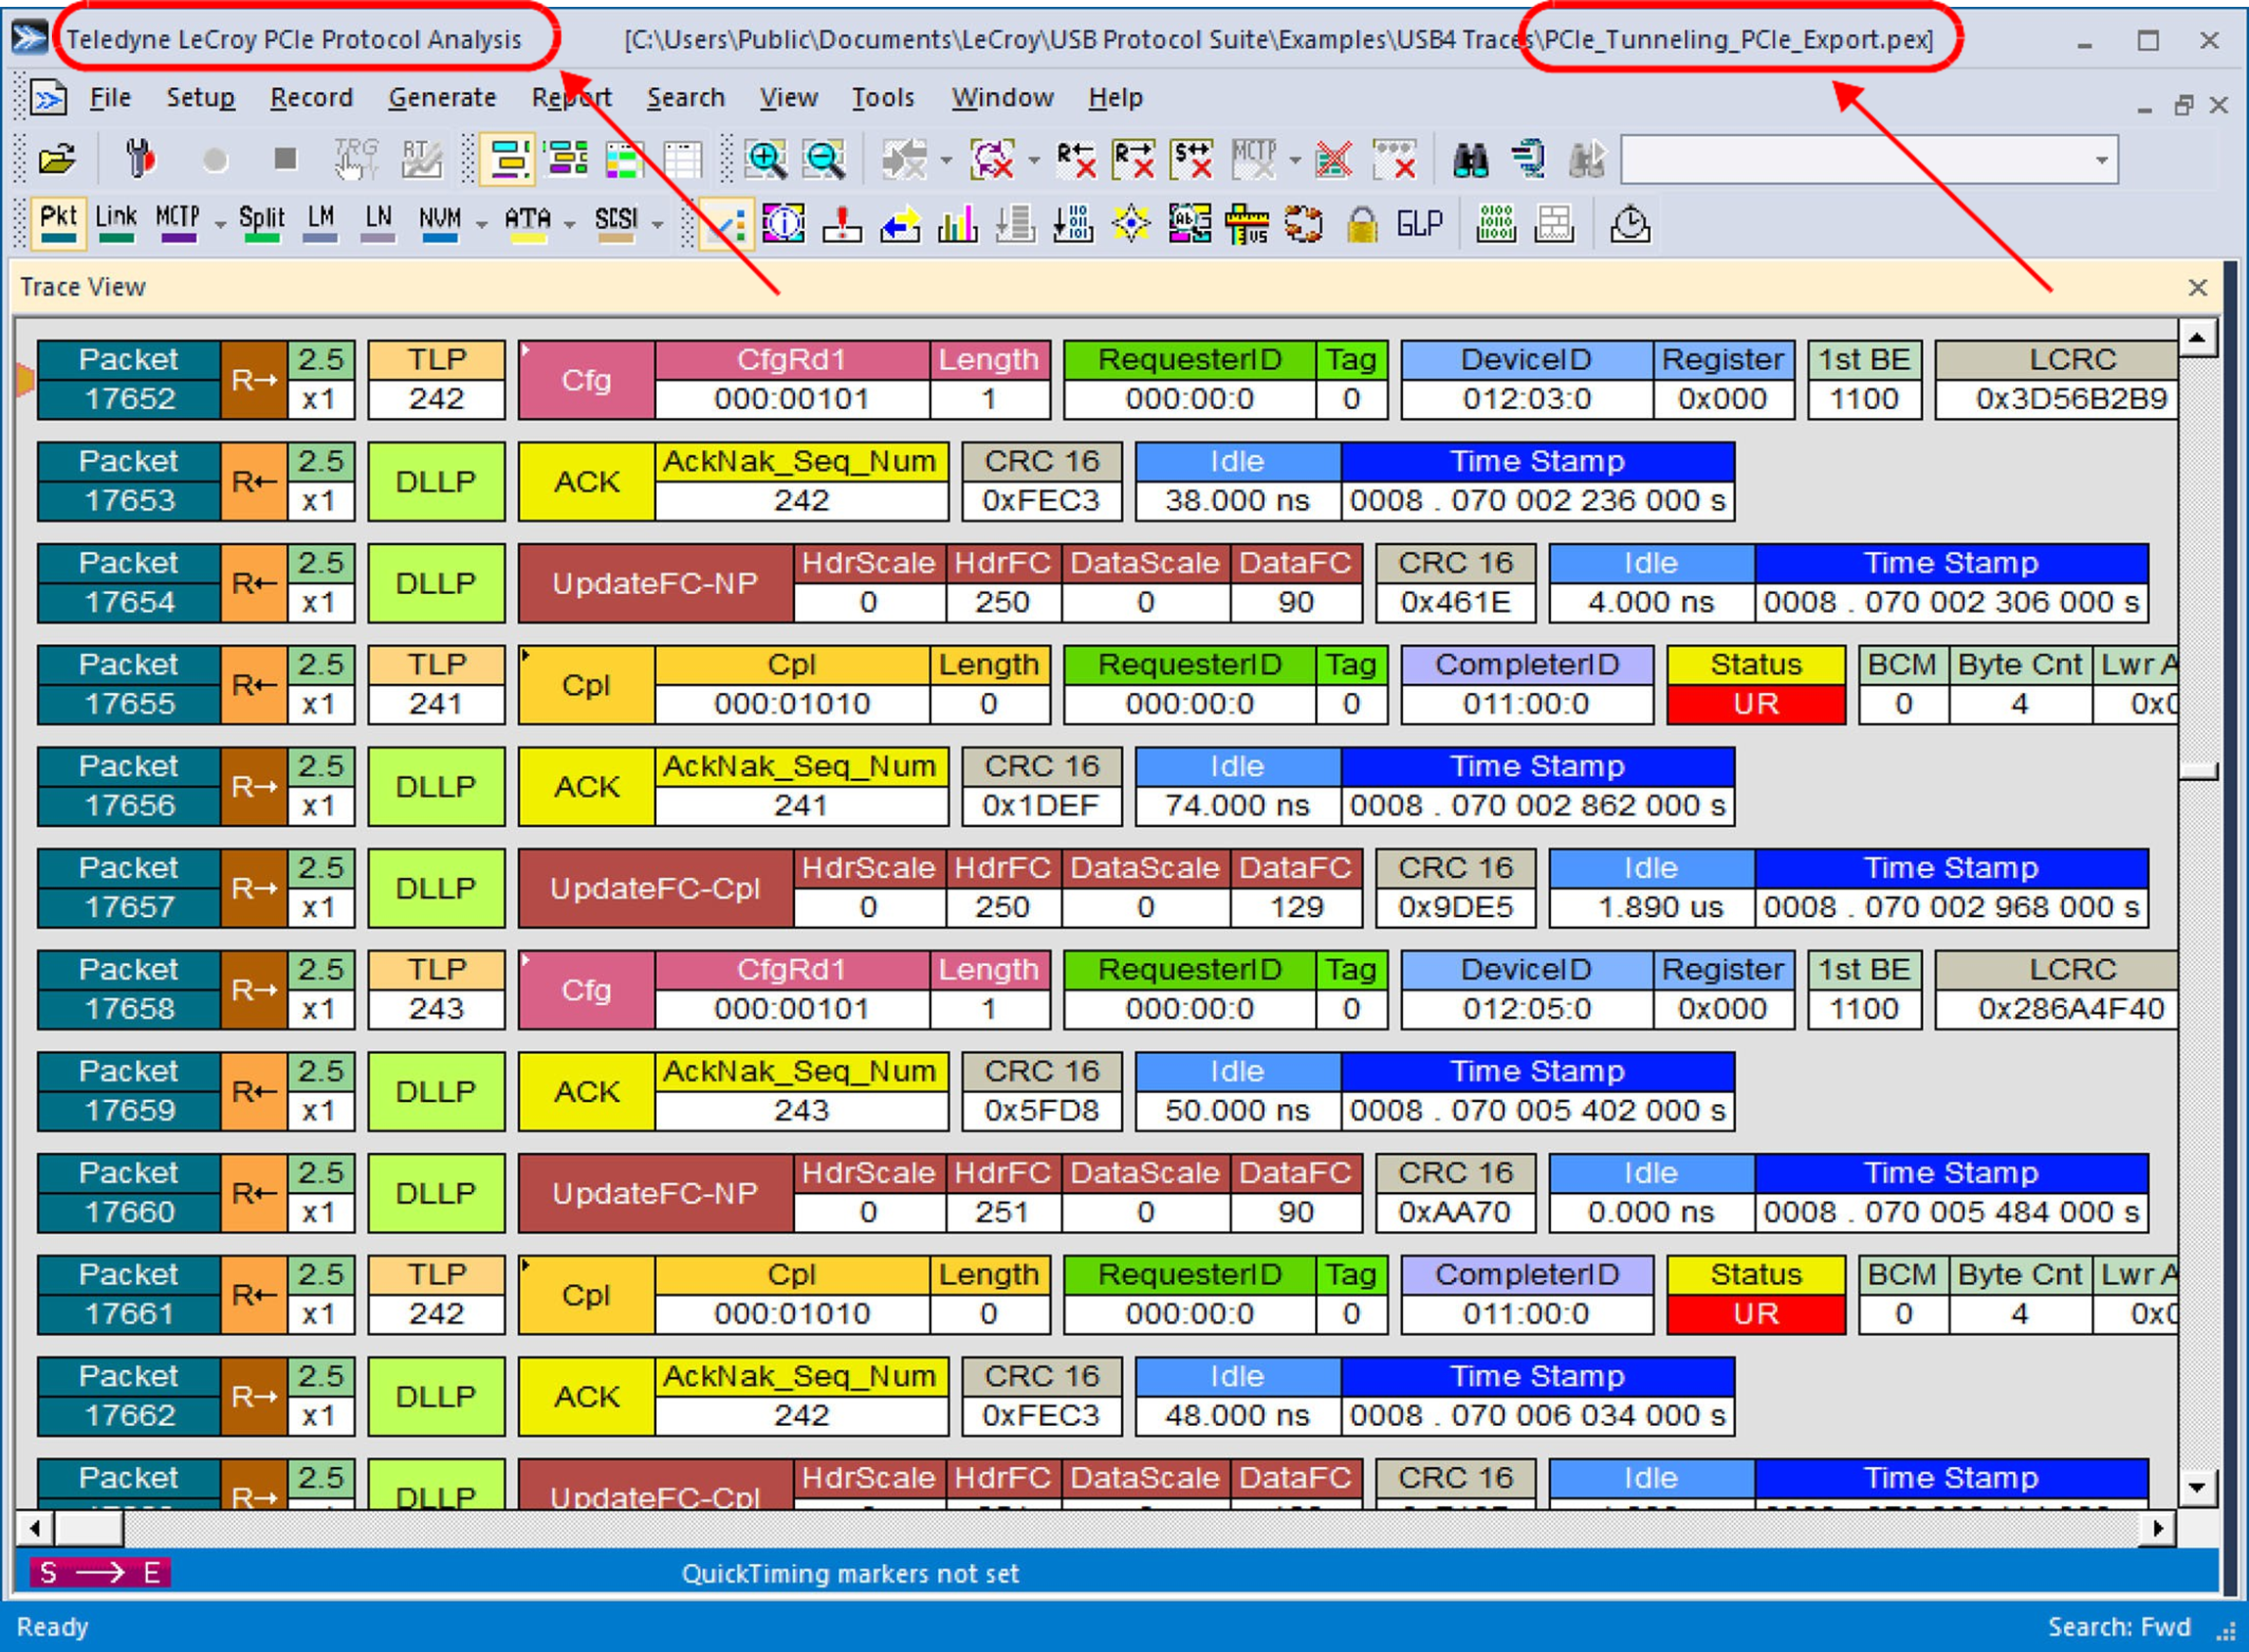Screen dimensions: 2249x1652
Task: Open the Setup menu
Action: pyautogui.click(x=200, y=98)
